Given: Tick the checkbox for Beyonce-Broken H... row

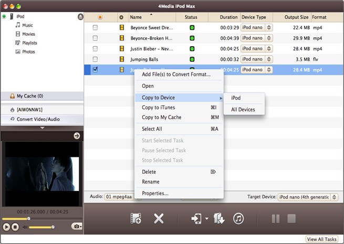Looking at the screenshot, I should click(x=95, y=38).
